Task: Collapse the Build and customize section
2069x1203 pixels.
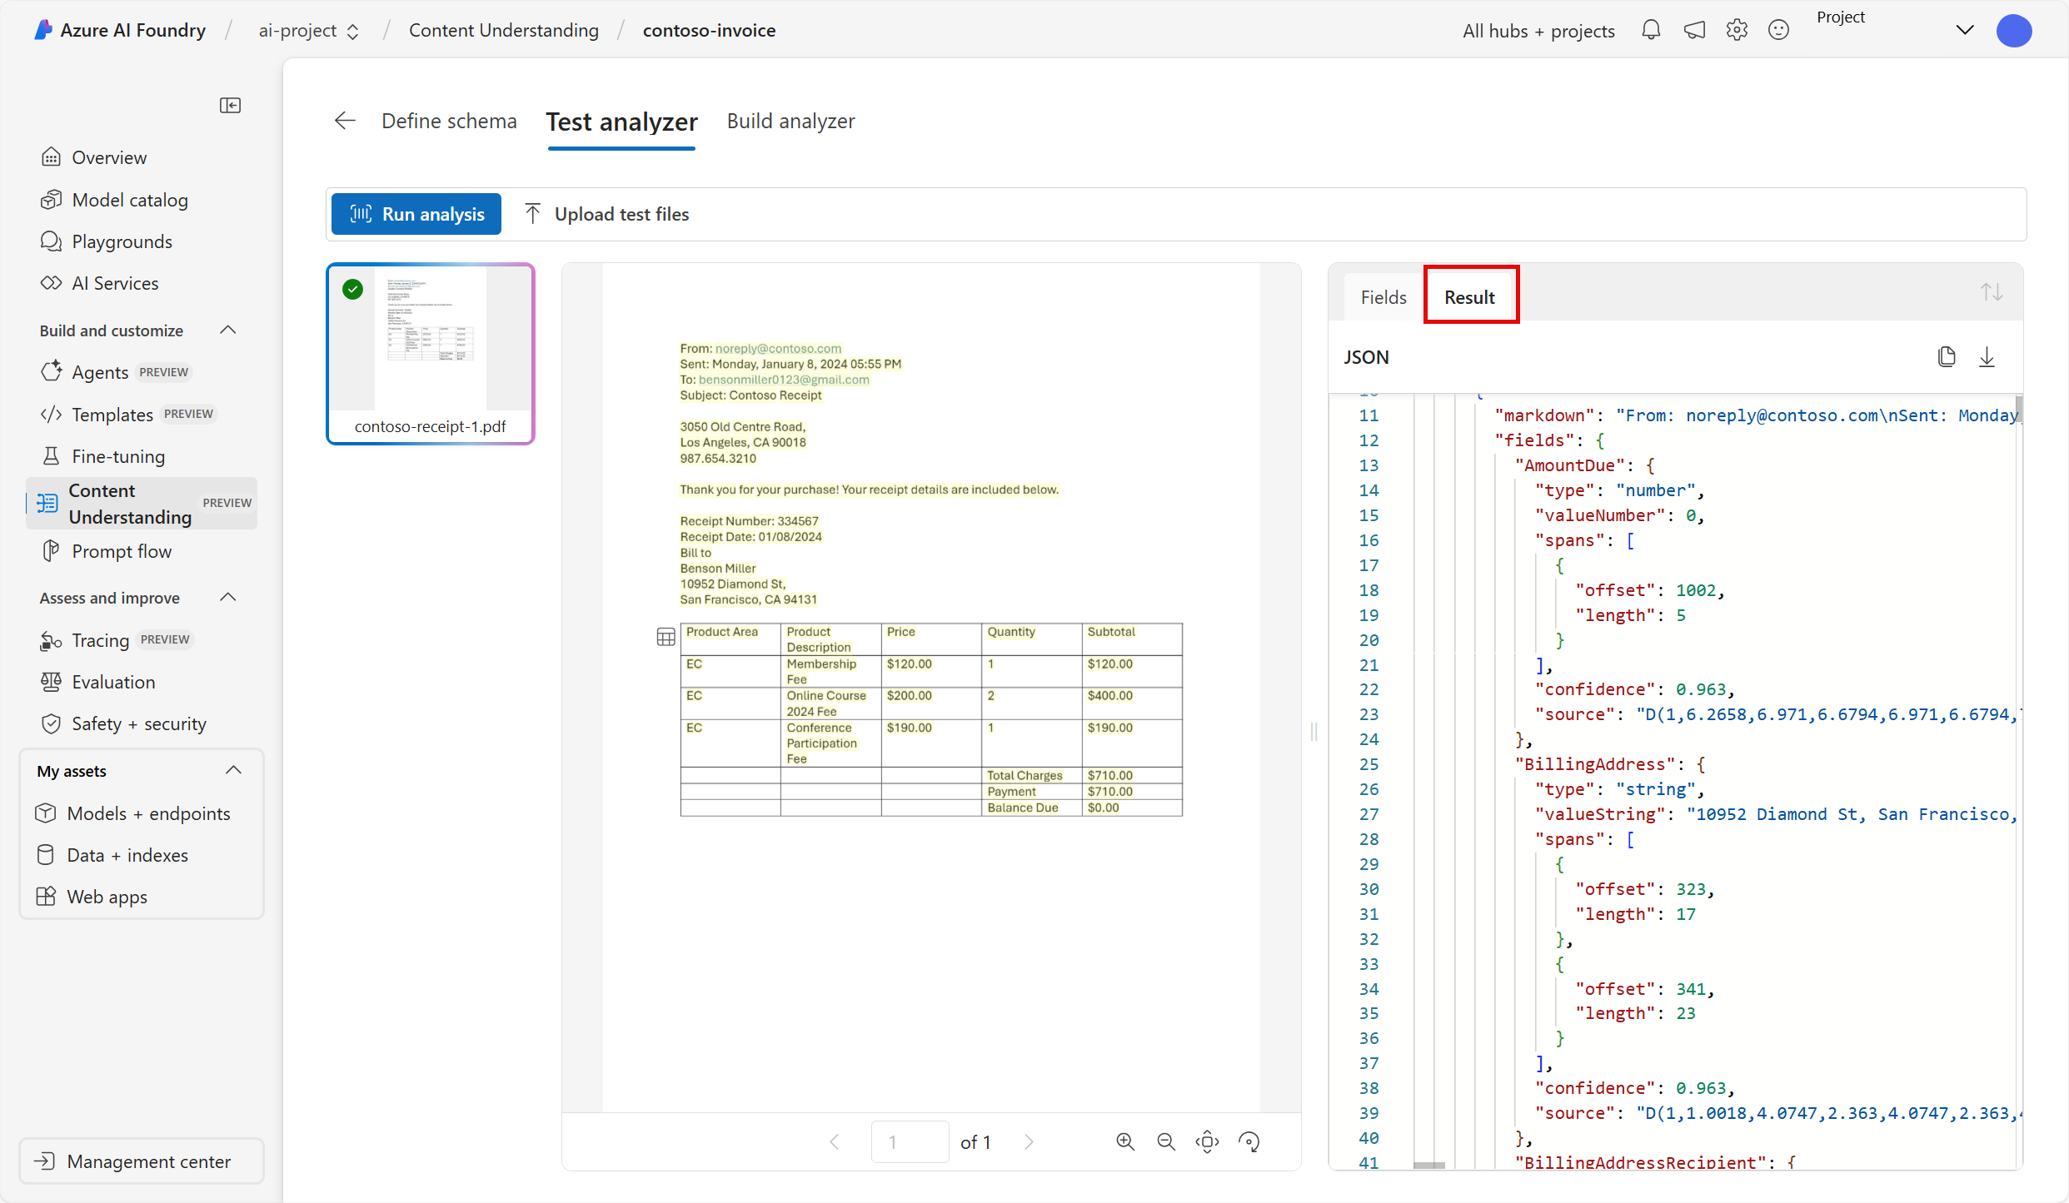Action: coord(228,331)
